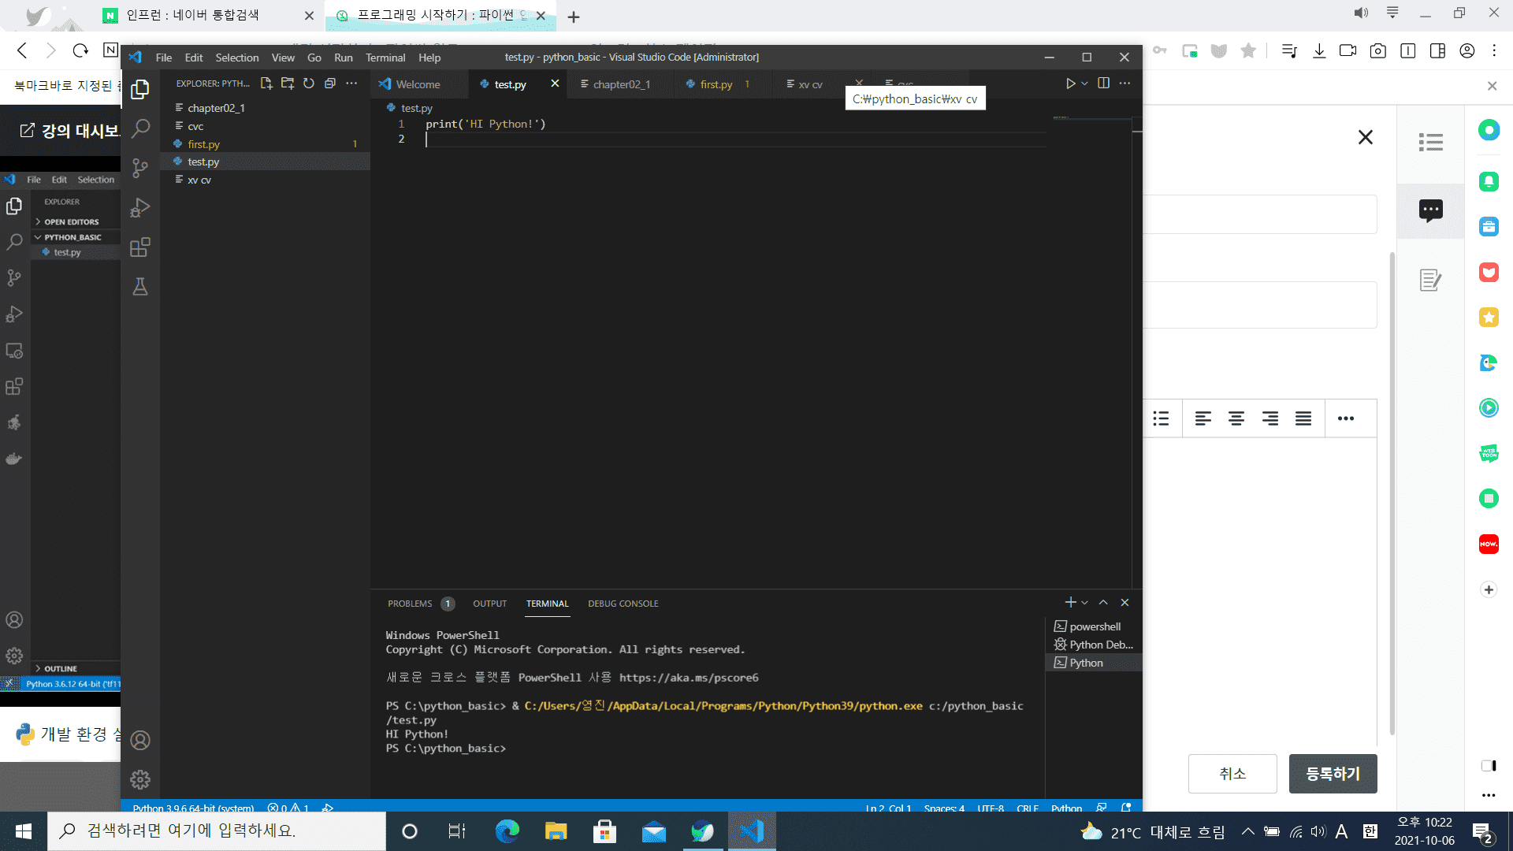The image size is (1513, 851).
Task: Open the Search view in activity bar
Action: (140, 128)
